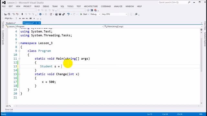Screen dimensions: 207x116
Task: Switch to the Student.cs tab
Action: click(11, 23)
